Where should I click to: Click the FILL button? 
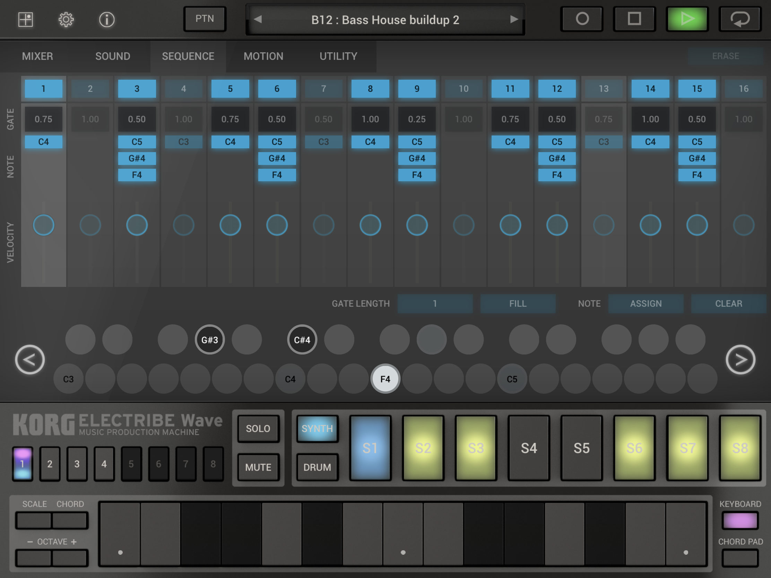coord(518,304)
